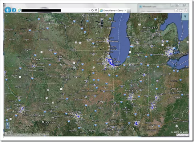This screenshot has width=194, height=142.
Task: Zoom in the map with plus button
Action: tap(7, 124)
